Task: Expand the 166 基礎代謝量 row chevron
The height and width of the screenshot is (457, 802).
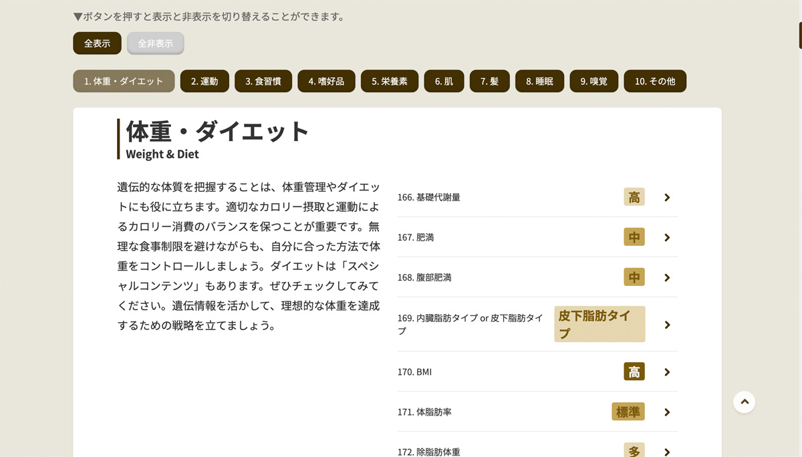Action: pyautogui.click(x=667, y=197)
